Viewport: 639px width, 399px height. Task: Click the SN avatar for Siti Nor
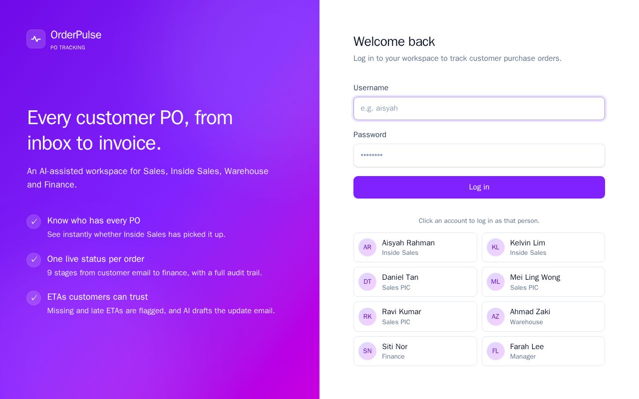pyautogui.click(x=367, y=351)
